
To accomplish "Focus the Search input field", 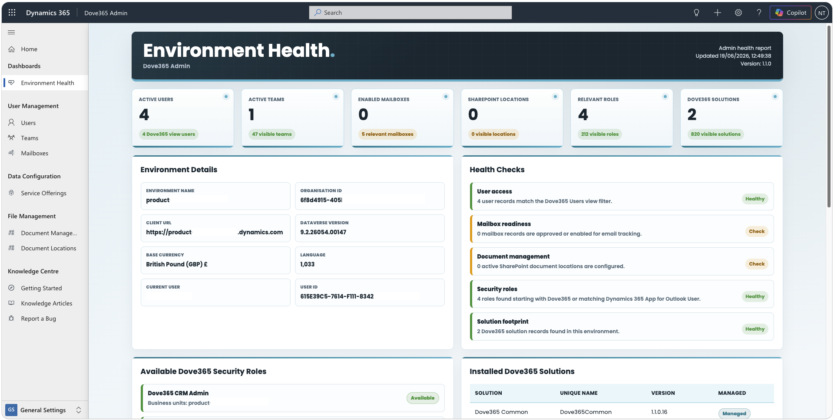I will (410, 13).
